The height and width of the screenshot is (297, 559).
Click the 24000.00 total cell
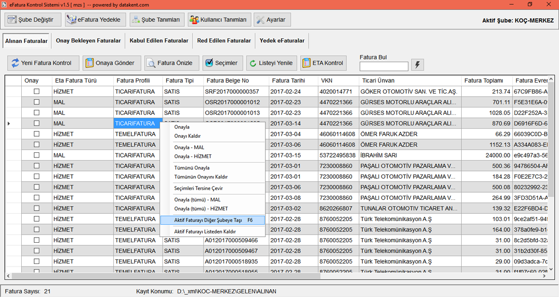(x=486, y=155)
